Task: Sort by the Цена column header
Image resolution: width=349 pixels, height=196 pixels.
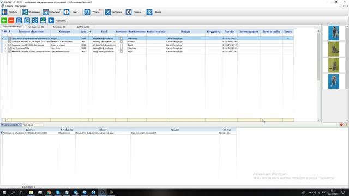Action: coord(83,32)
